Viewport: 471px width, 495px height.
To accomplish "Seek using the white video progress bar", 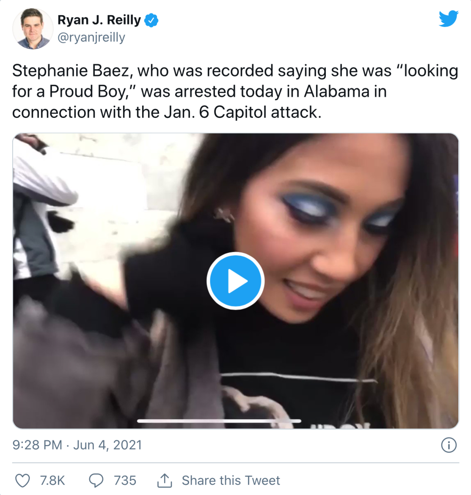I will click(219, 421).
